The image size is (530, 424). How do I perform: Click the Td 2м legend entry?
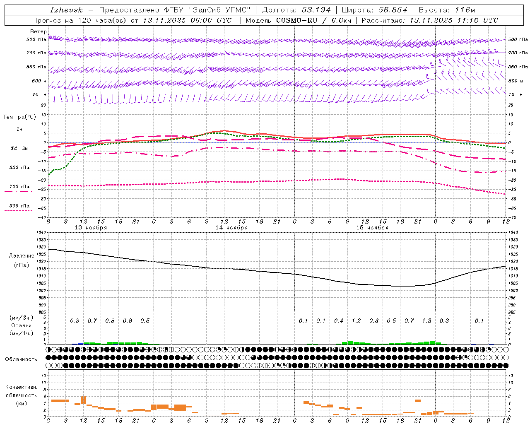point(19,148)
